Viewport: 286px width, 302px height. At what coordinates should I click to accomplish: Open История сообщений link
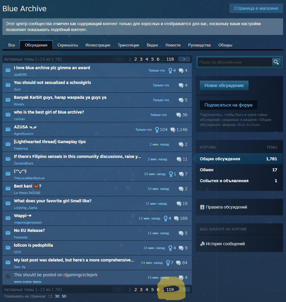(x=225, y=244)
